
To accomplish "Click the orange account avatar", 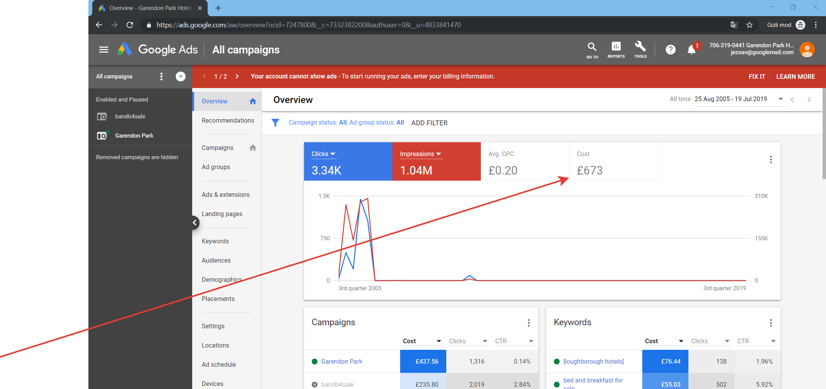I will coord(807,50).
